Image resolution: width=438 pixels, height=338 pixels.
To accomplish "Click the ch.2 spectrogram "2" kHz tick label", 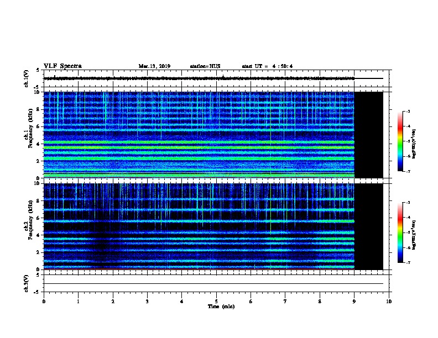I will point(39,252).
